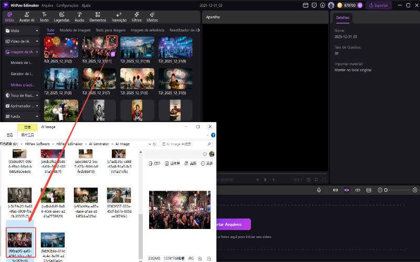Open the Texto tool tab

(44, 17)
